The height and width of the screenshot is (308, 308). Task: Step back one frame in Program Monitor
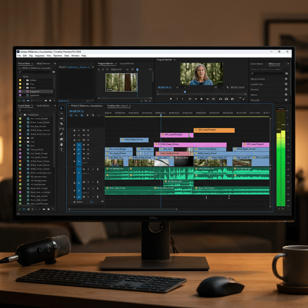coord(196,99)
